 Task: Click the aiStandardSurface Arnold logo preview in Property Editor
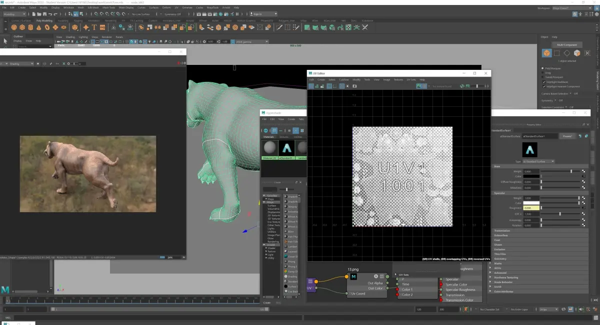click(x=529, y=149)
